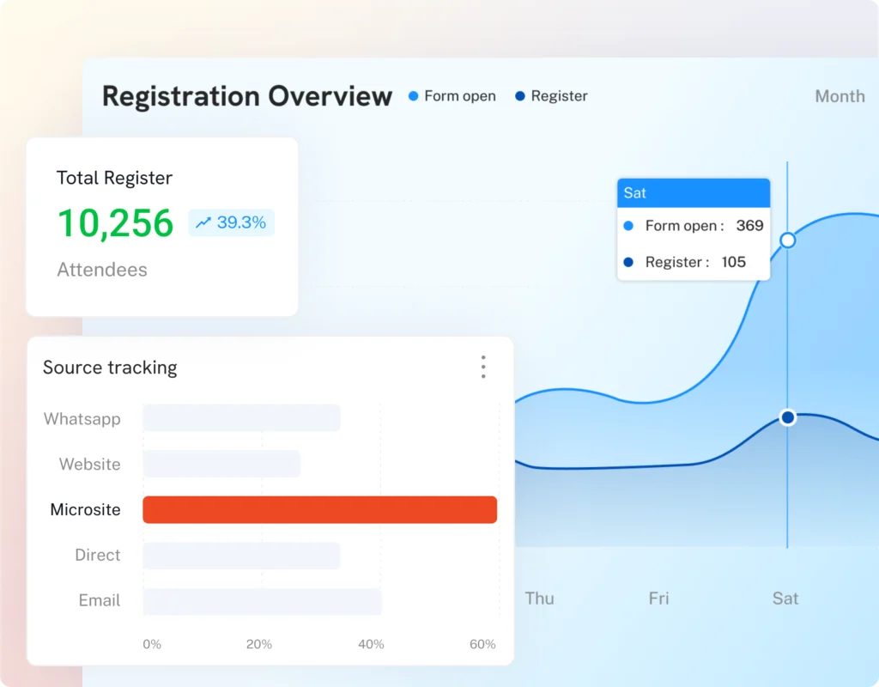Click the Website source bar
879x687 pixels.
point(222,463)
